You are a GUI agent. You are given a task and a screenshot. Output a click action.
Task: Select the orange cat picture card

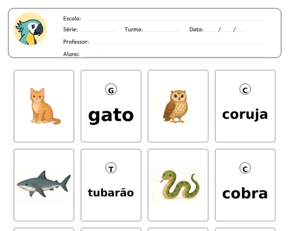tap(44, 106)
